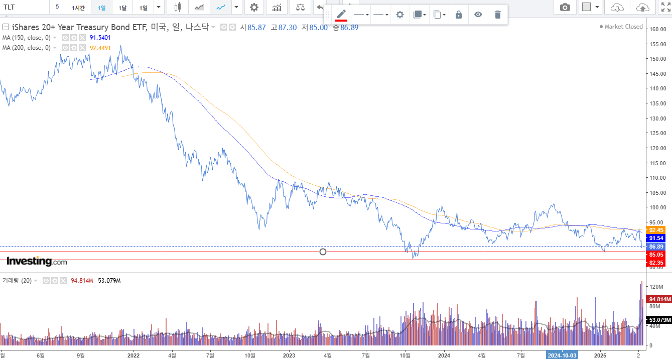
Task: Take chart snapshot with camera icon
Action: [x=565, y=7]
